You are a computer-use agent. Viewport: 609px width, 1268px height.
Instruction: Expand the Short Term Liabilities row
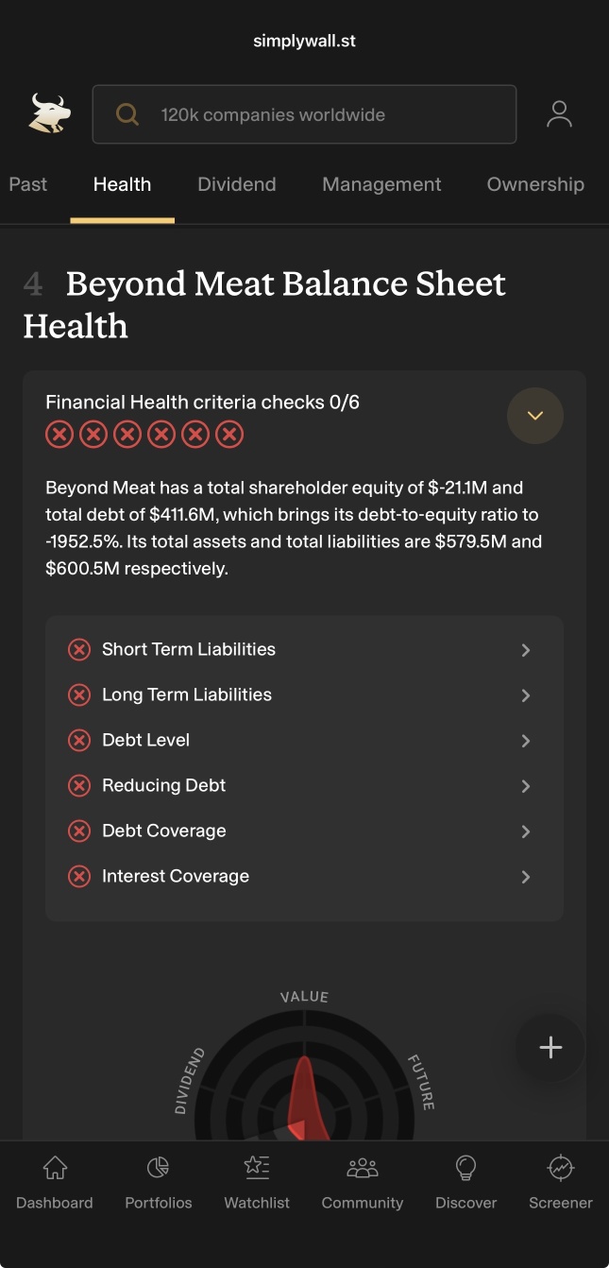pos(304,649)
